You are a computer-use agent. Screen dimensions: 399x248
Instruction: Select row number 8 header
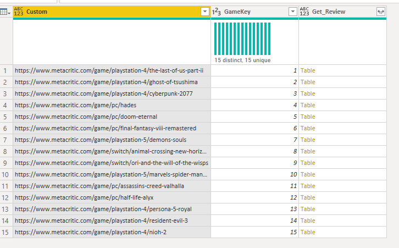pyautogui.click(x=6, y=151)
